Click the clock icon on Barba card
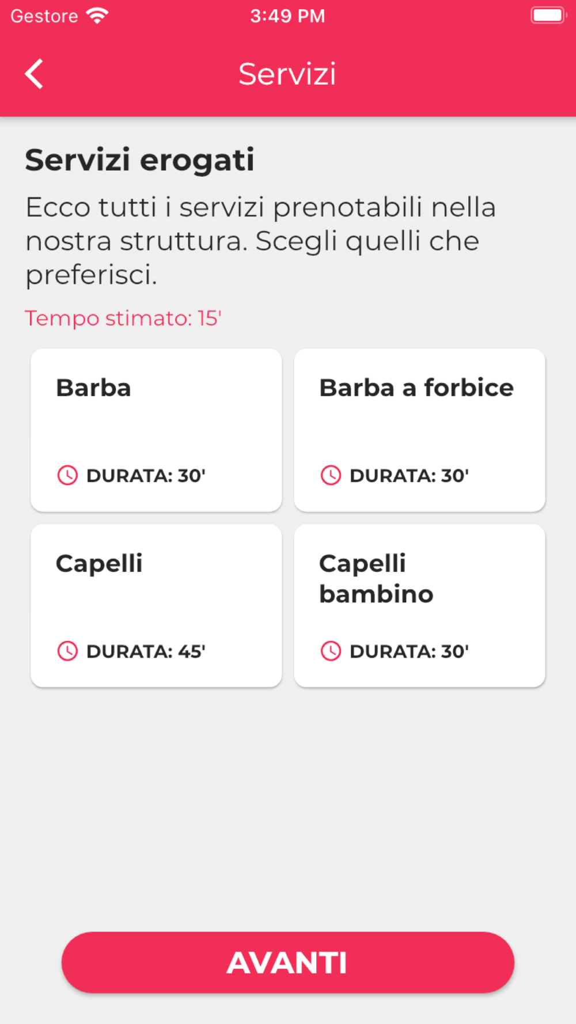Screen dimensions: 576x1024 [x=67, y=475]
